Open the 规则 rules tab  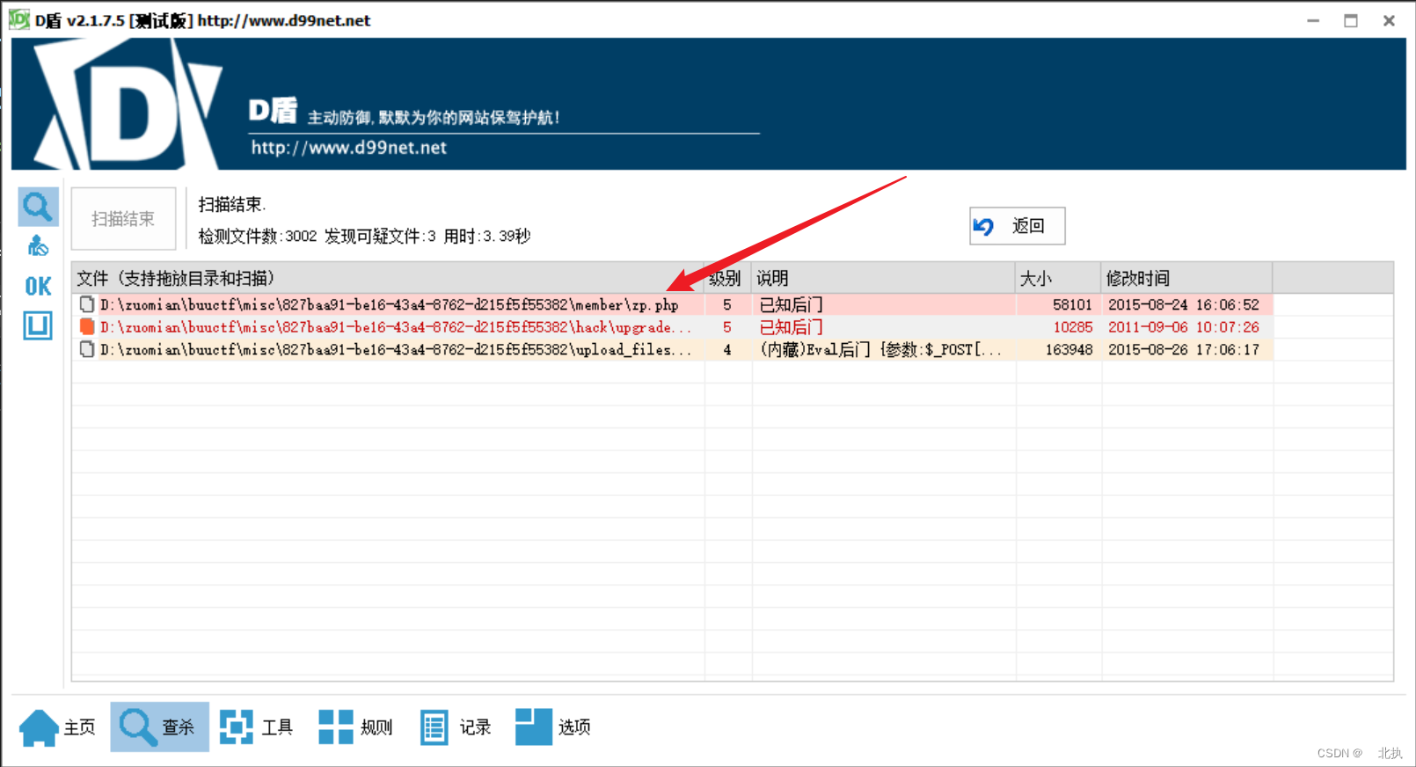pyautogui.click(x=355, y=727)
